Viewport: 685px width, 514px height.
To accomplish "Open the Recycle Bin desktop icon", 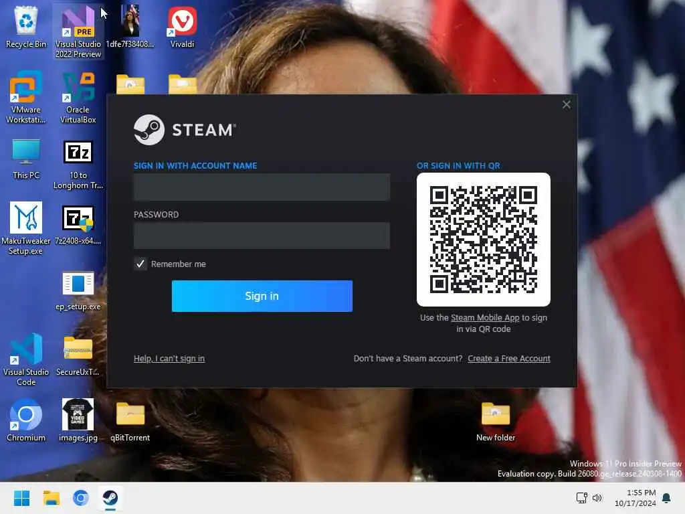I will pos(26,27).
